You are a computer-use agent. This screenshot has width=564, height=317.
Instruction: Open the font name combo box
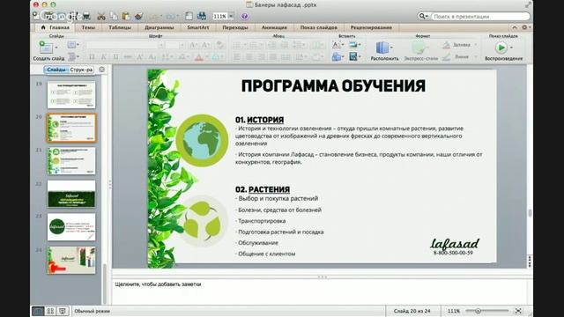tap(125, 45)
